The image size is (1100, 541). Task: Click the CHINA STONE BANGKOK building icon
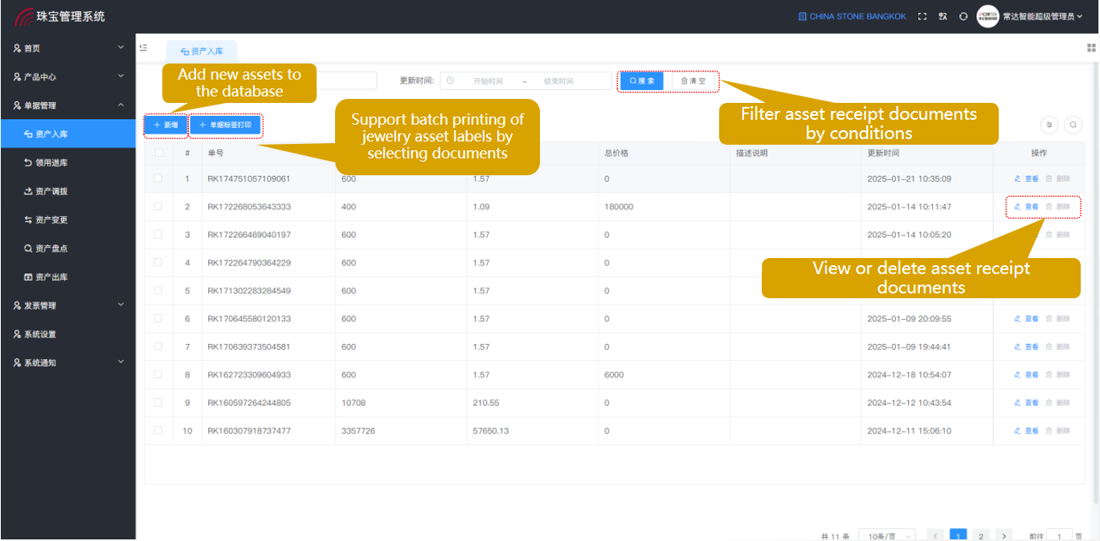(802, 16)
